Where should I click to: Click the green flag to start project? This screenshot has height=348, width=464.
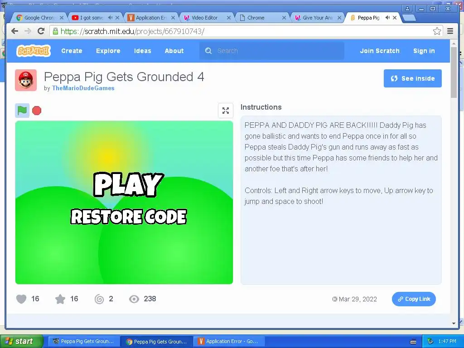click(22, 111)
